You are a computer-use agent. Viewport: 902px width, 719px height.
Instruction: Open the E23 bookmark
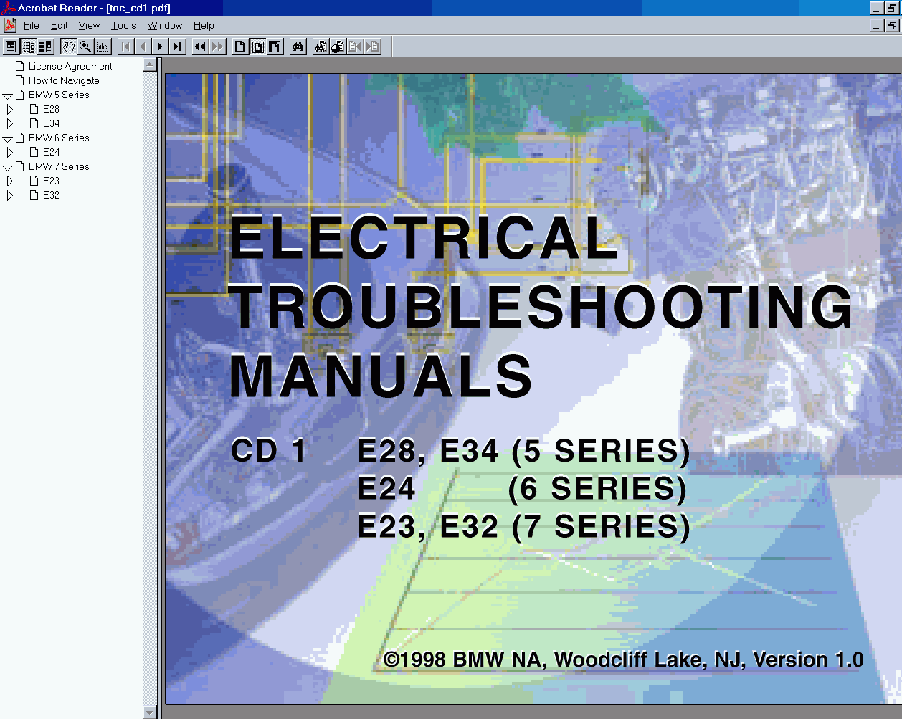51,181
